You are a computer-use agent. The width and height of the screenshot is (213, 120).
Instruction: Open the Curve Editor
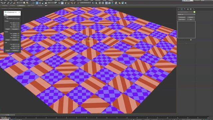tap(109, 3)
